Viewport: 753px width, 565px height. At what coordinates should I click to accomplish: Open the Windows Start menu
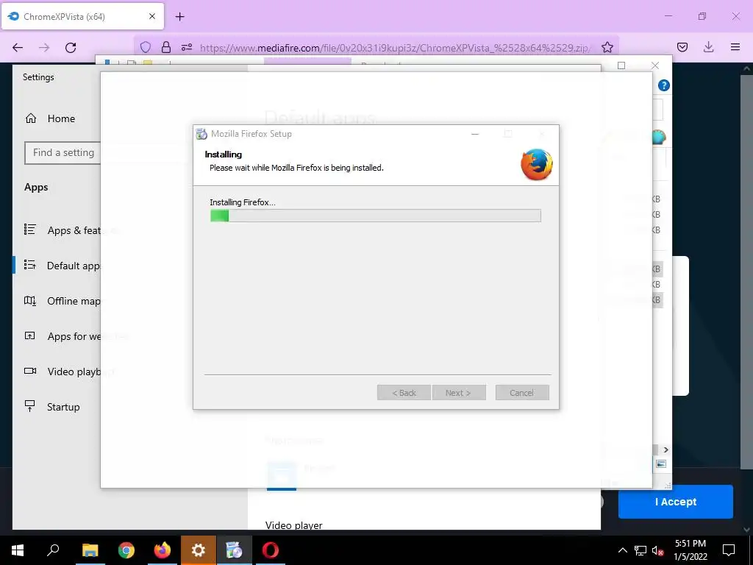point(18,550)
